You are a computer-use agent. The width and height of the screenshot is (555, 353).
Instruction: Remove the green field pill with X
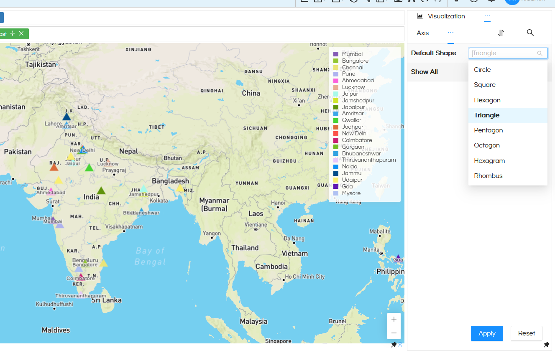tap(21, 33)
